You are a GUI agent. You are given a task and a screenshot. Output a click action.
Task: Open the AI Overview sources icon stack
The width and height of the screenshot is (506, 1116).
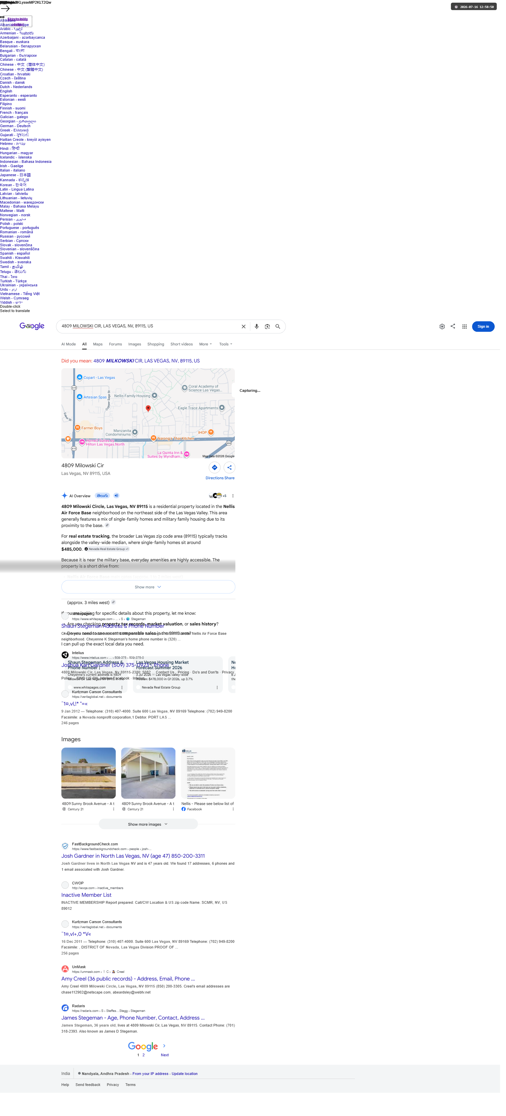click(220, 502)
